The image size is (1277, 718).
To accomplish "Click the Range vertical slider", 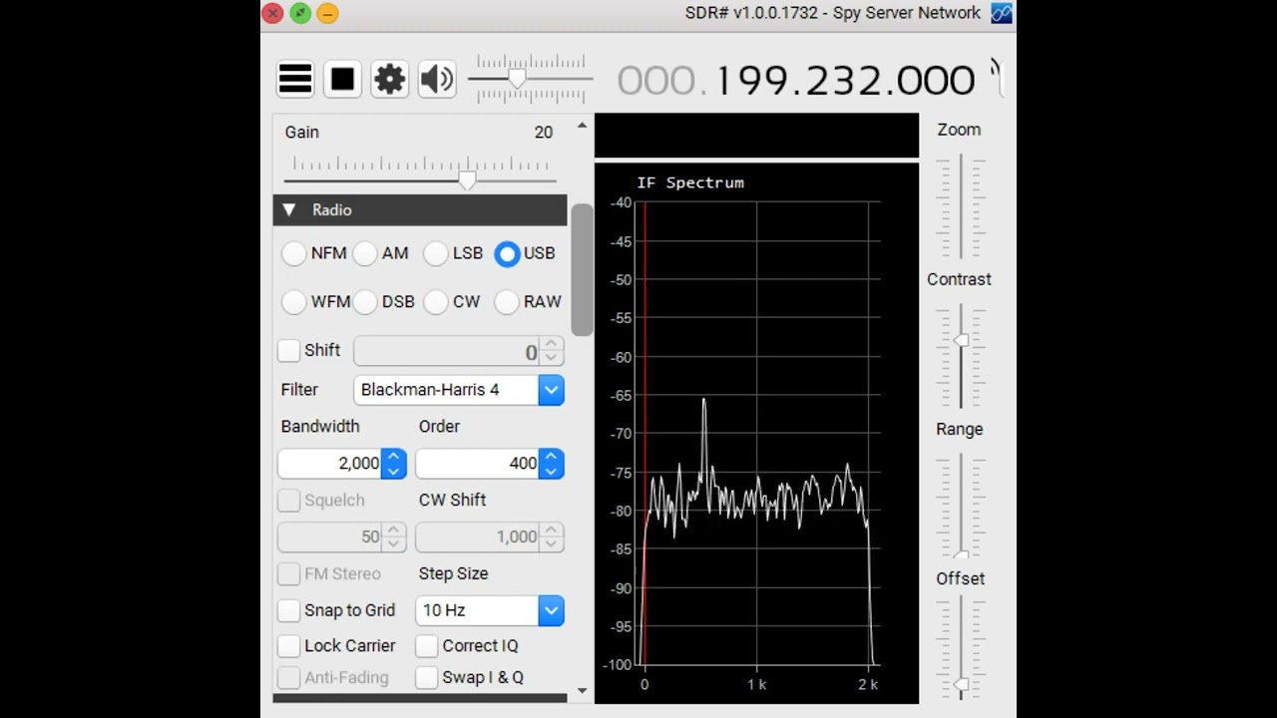I will coord(961,506).
